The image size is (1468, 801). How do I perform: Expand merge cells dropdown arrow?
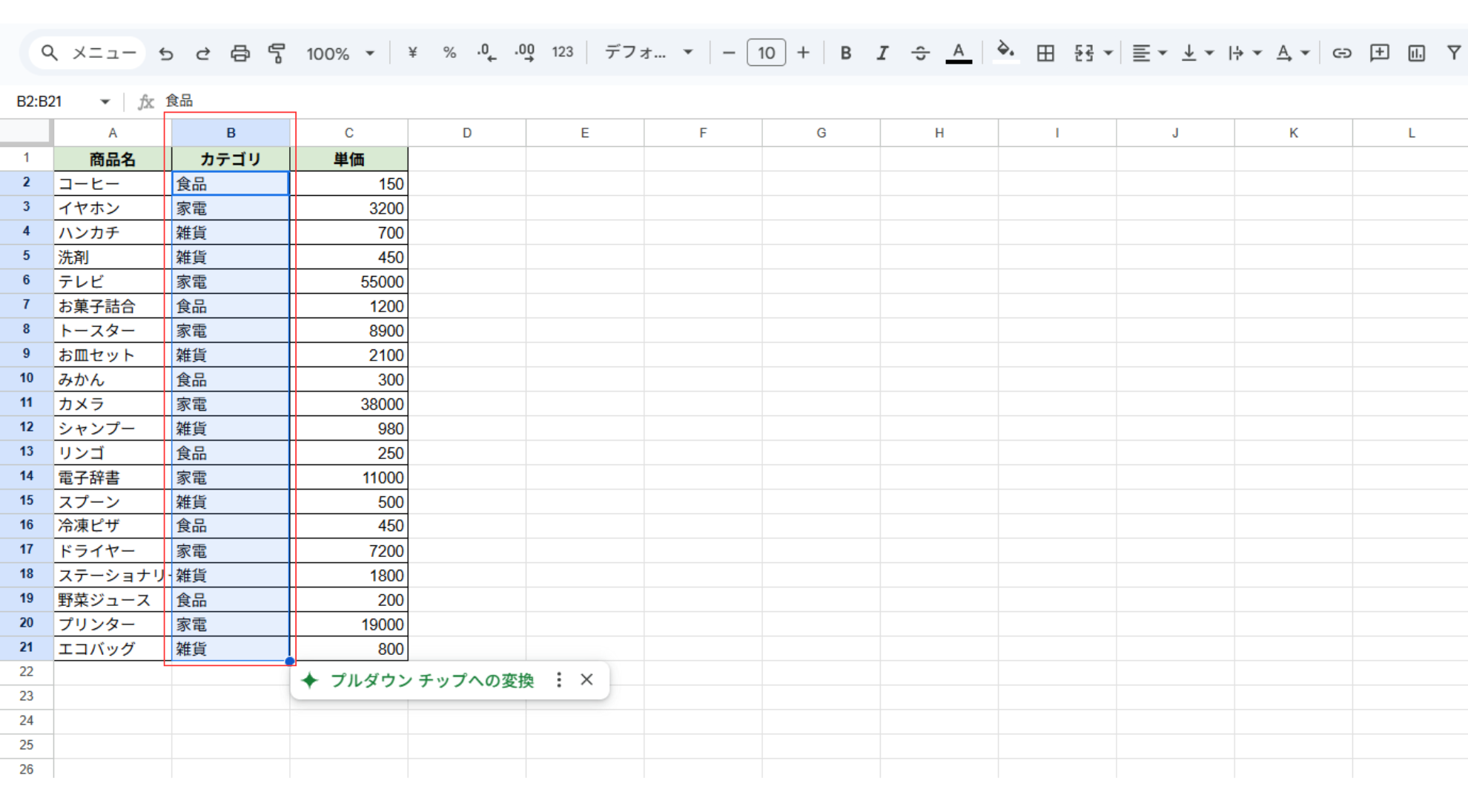[1108, 53]
